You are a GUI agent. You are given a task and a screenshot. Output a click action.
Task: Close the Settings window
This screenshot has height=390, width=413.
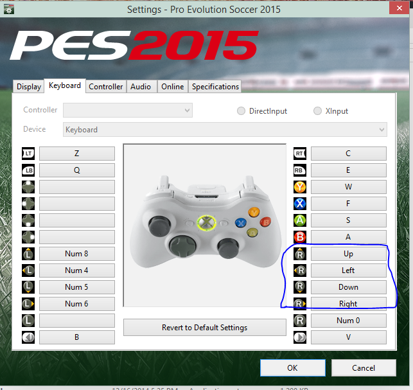point(400,8)
